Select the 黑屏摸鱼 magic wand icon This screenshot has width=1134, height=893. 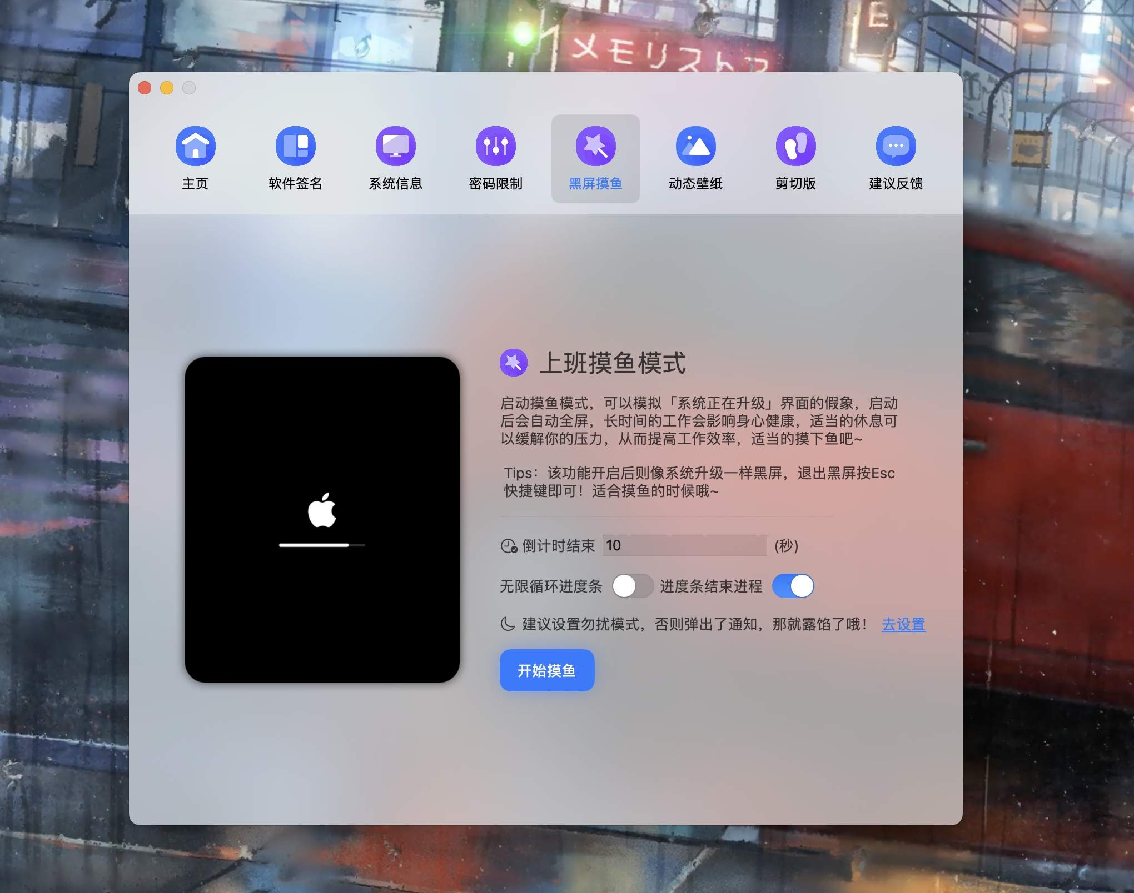coord(595,146)
